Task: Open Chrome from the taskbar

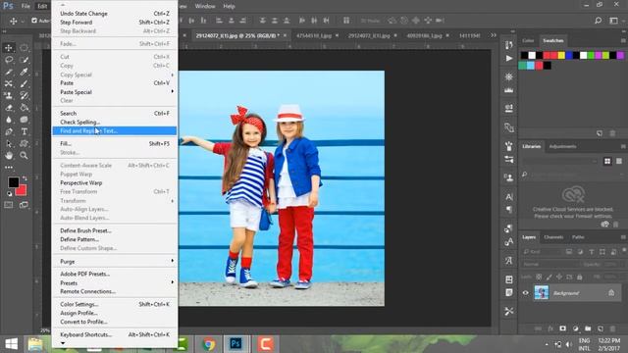Action: [x=208, y=344]
